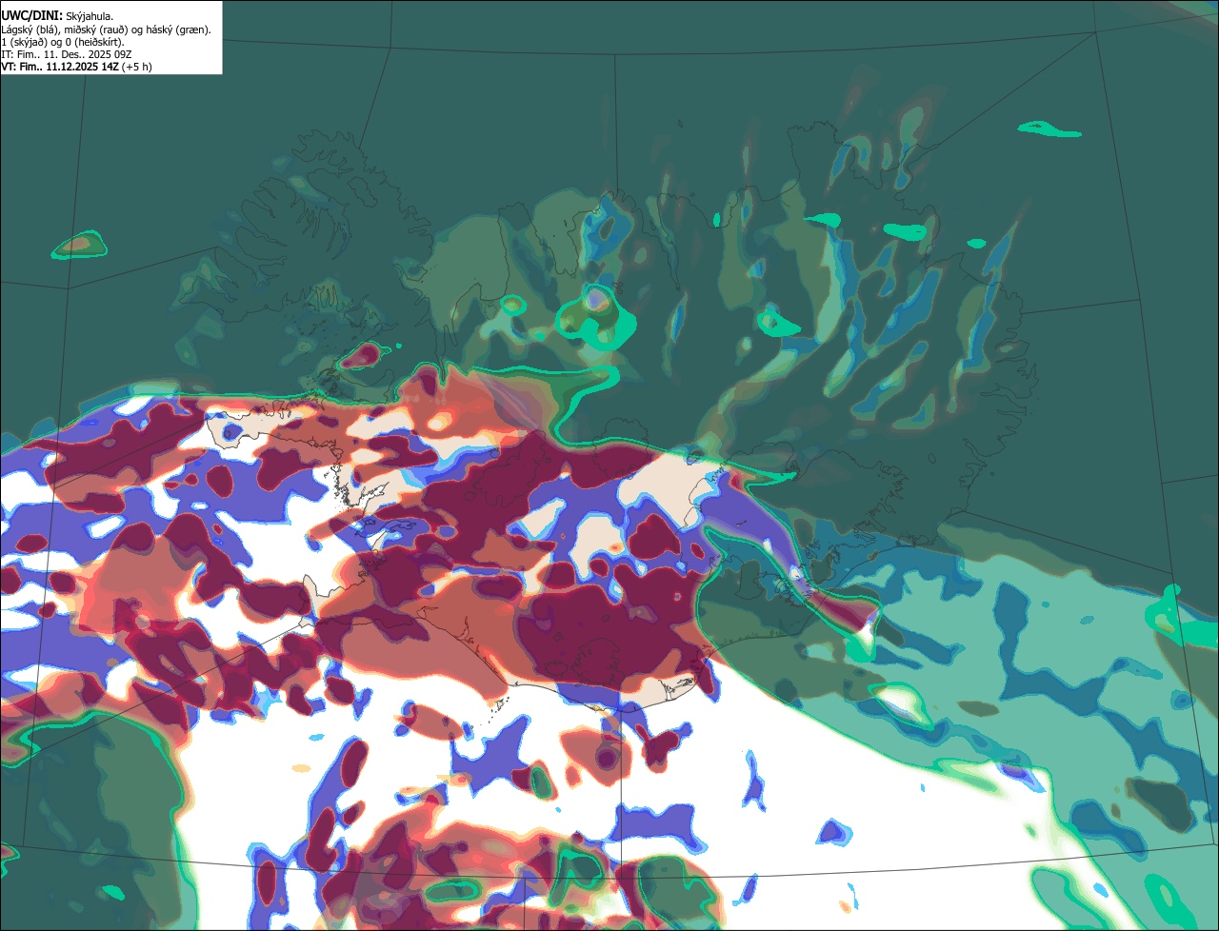Click the forecast offset "(+5 h)"
This screenshot has height=931, width=1219.
click(x=137, y=67)
